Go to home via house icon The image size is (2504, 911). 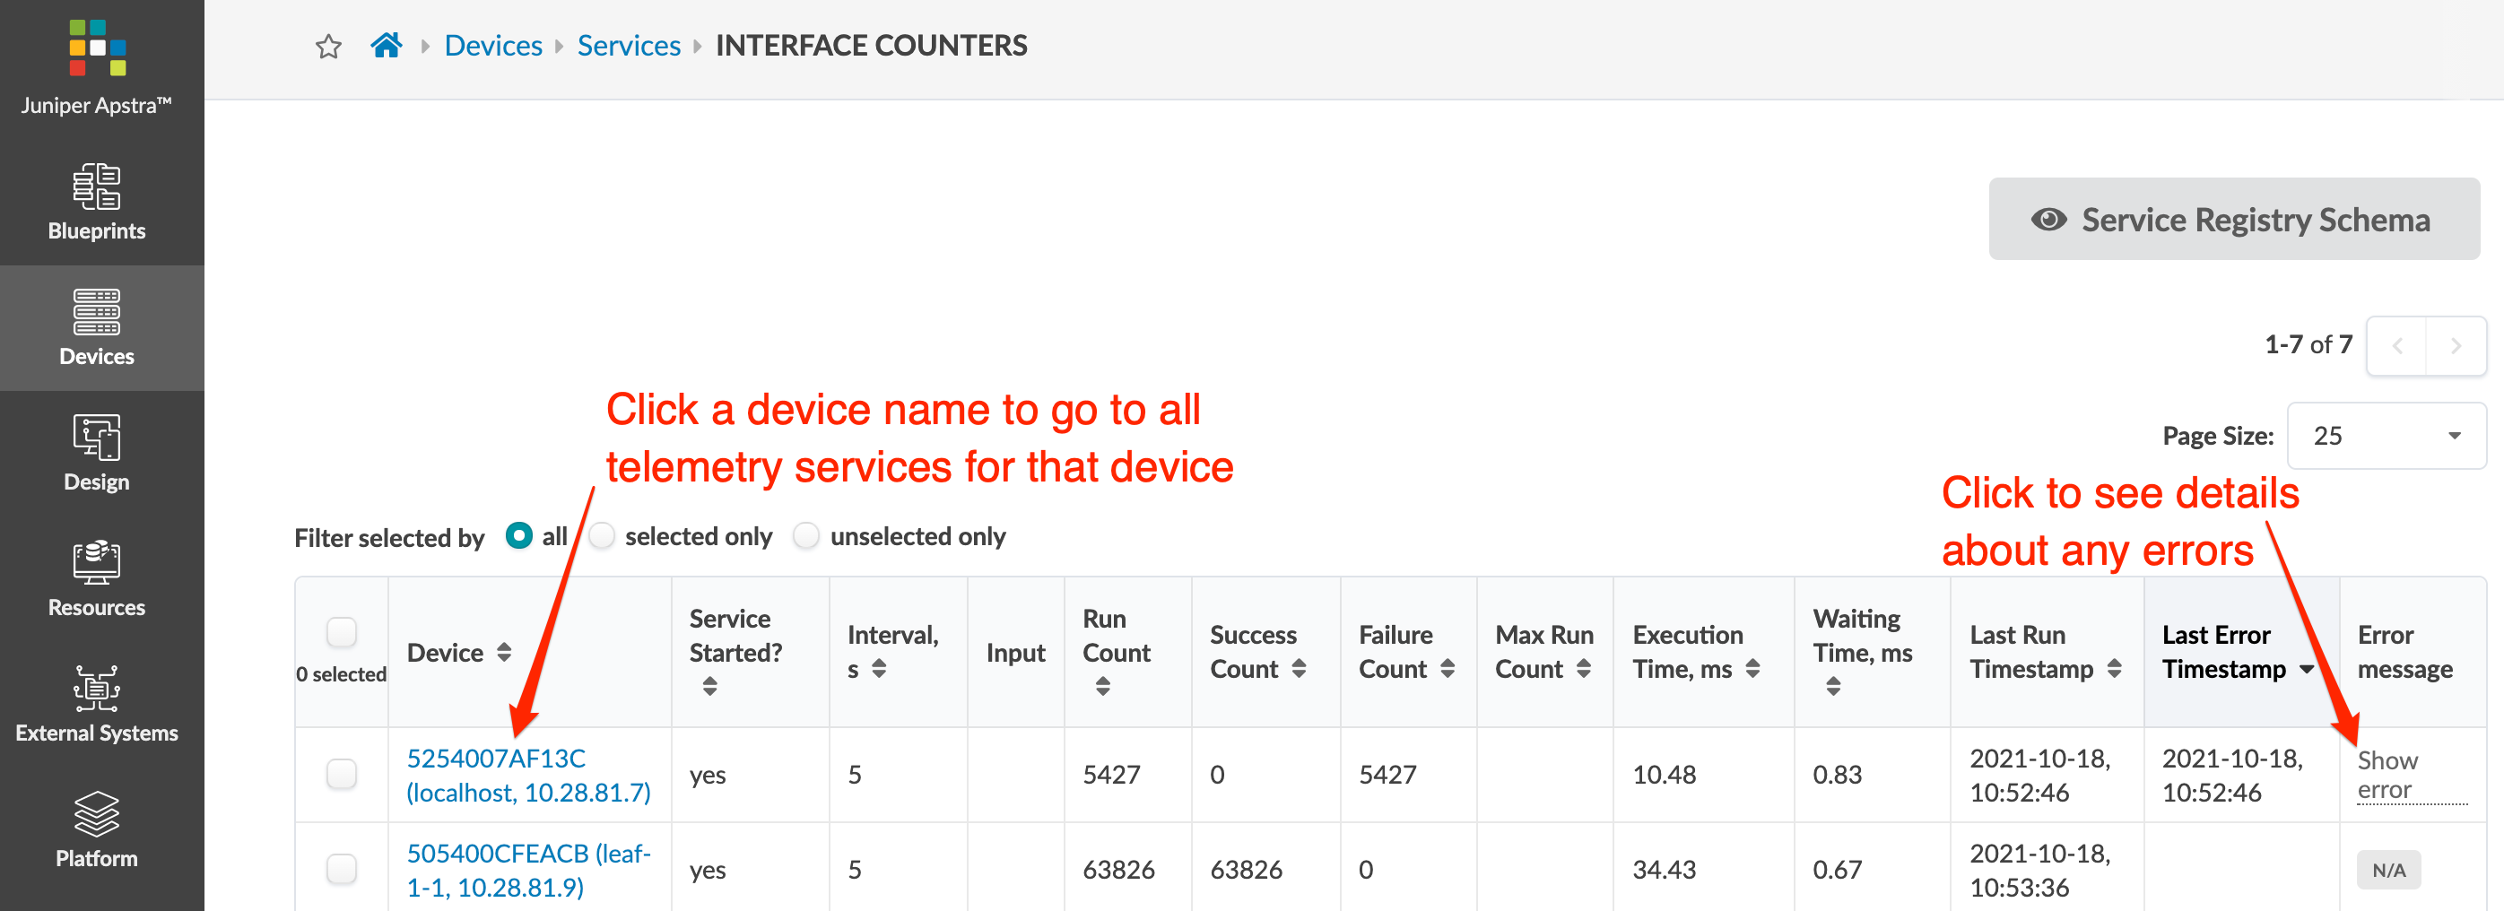click(386, 45)
